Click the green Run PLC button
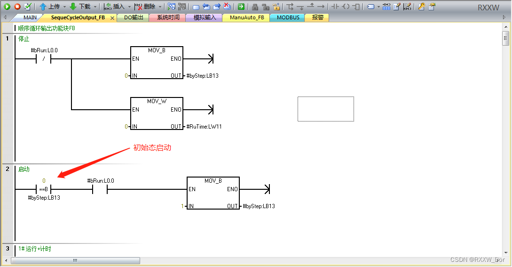This screenshot has width=512, height=267. (7, 6)
